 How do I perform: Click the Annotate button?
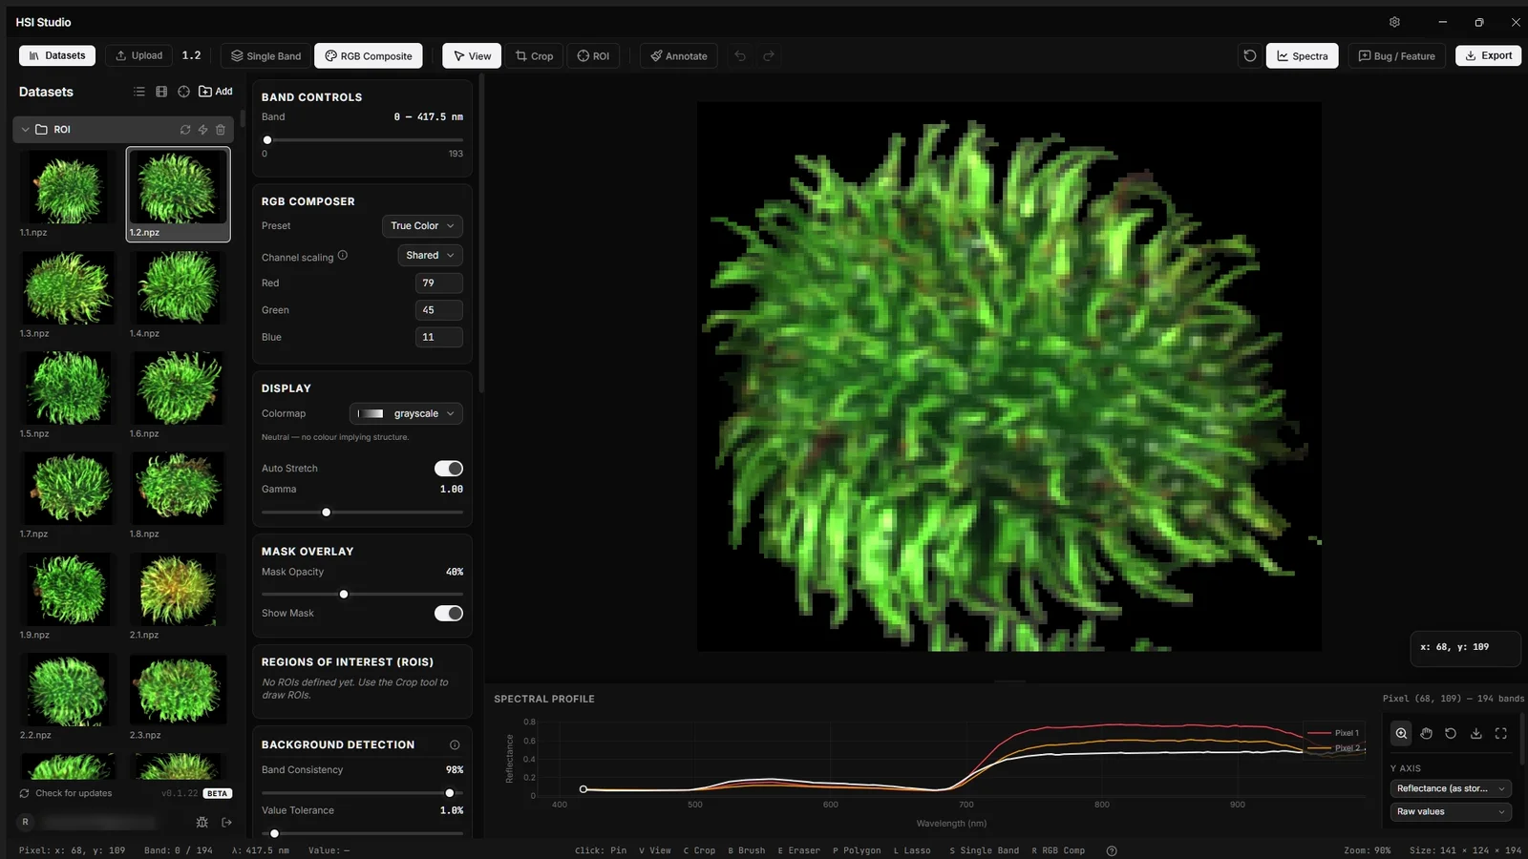click(x=679, y=56)
